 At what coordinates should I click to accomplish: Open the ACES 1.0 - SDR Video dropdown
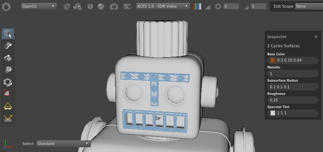[x=163, y=6]
